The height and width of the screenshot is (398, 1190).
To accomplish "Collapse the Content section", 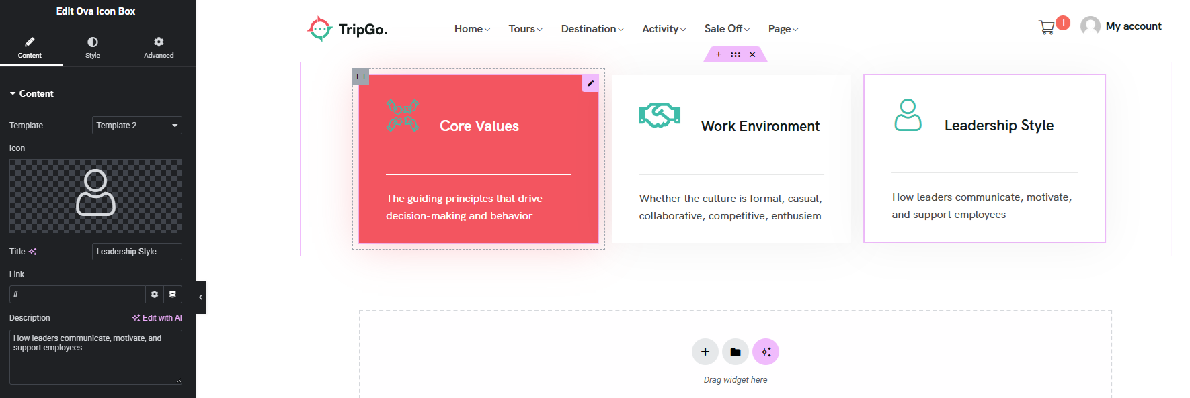I will [31, 93].
